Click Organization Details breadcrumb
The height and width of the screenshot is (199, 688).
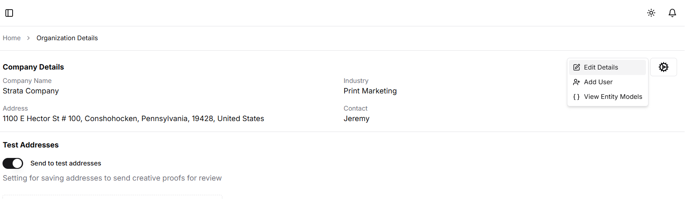tap(67, 38)
